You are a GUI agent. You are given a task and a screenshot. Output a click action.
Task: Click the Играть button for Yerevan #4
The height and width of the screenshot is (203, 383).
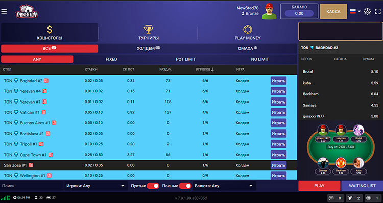point(278,91)
